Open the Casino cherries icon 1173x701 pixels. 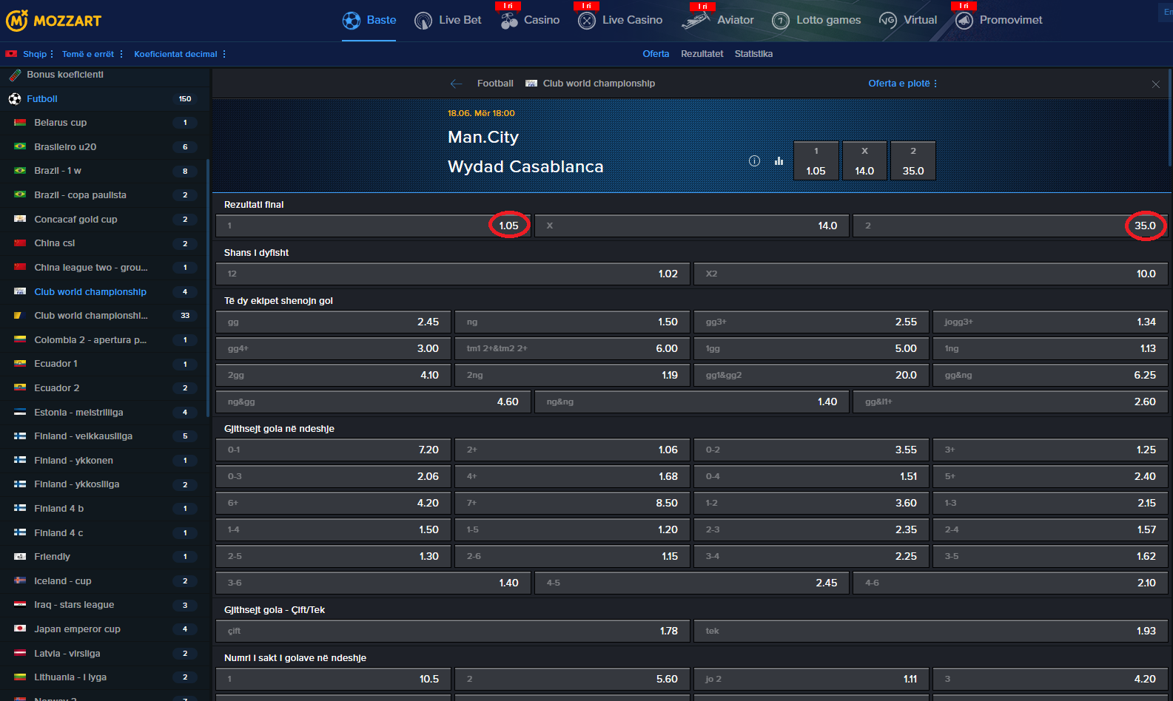coord(509,21)
